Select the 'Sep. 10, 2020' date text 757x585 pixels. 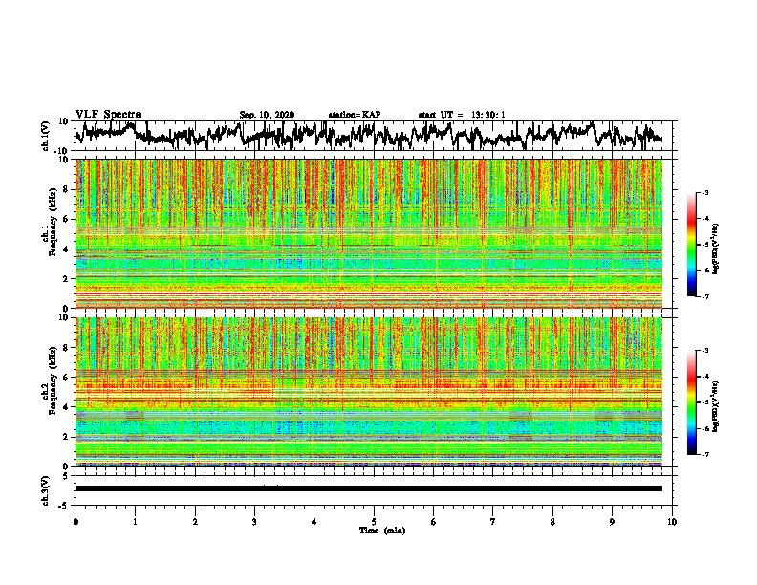click(x=267, y=115)
